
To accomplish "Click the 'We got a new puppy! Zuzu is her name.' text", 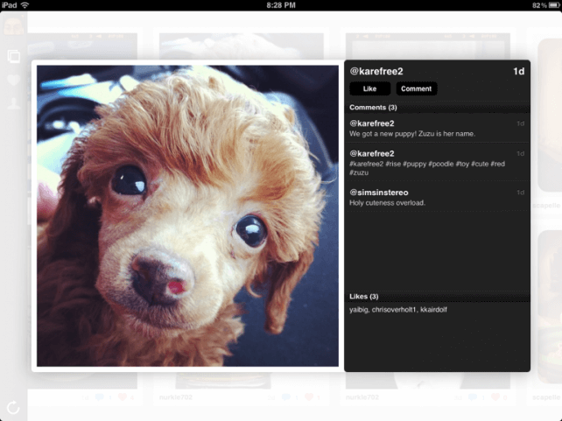I will tap(412, 134).
